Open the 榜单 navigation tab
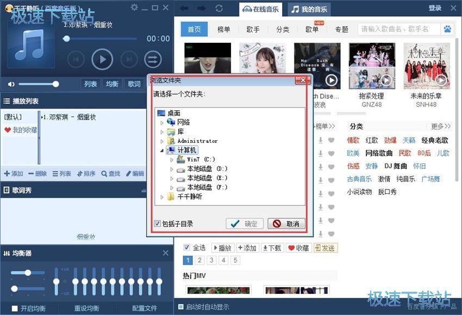 point(223,29)
